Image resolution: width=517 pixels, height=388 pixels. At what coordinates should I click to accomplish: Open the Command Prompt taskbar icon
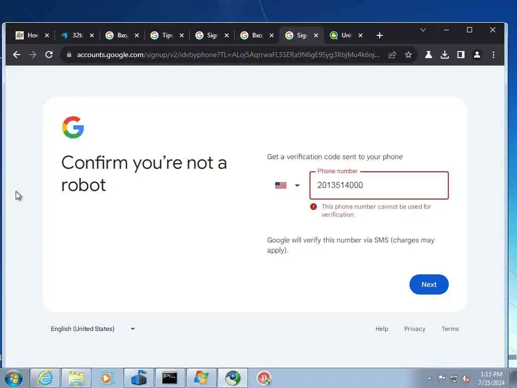pyautogui.click(x=170, y=378)
